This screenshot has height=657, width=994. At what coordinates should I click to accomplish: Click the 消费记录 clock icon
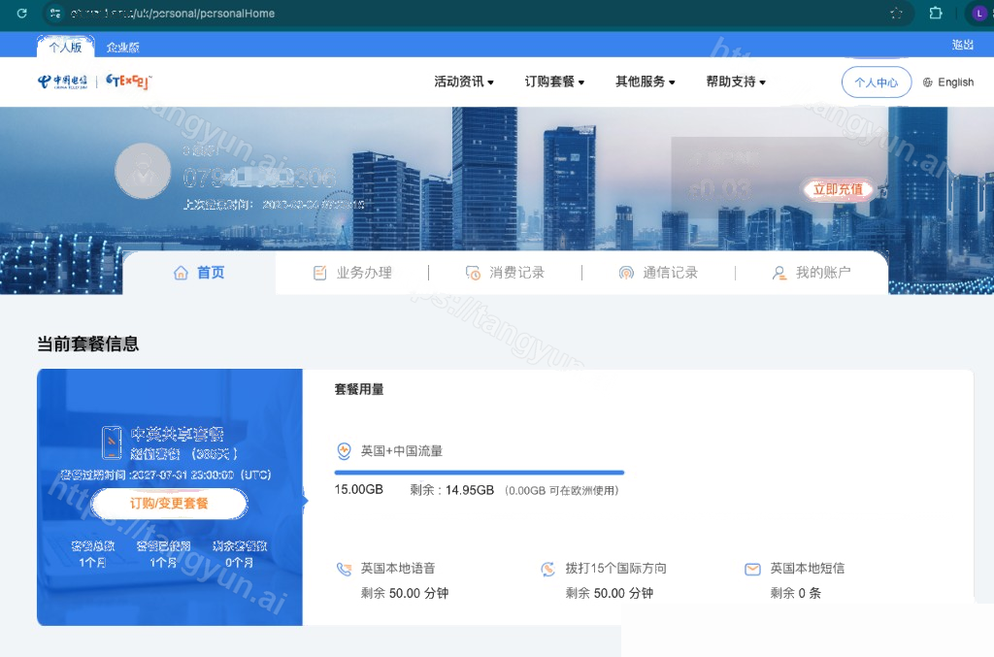(473, 273)
